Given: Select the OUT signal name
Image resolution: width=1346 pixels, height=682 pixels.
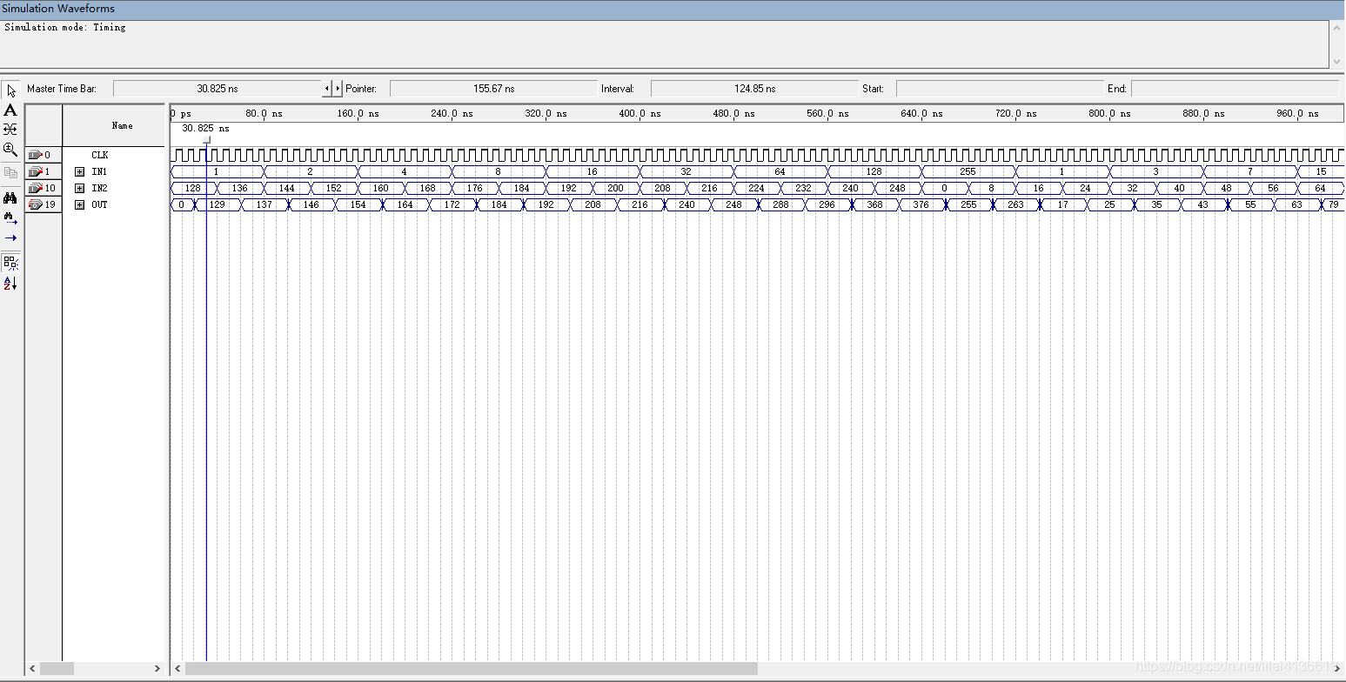Looking at the screenshot, I should (x=99, y=204).
